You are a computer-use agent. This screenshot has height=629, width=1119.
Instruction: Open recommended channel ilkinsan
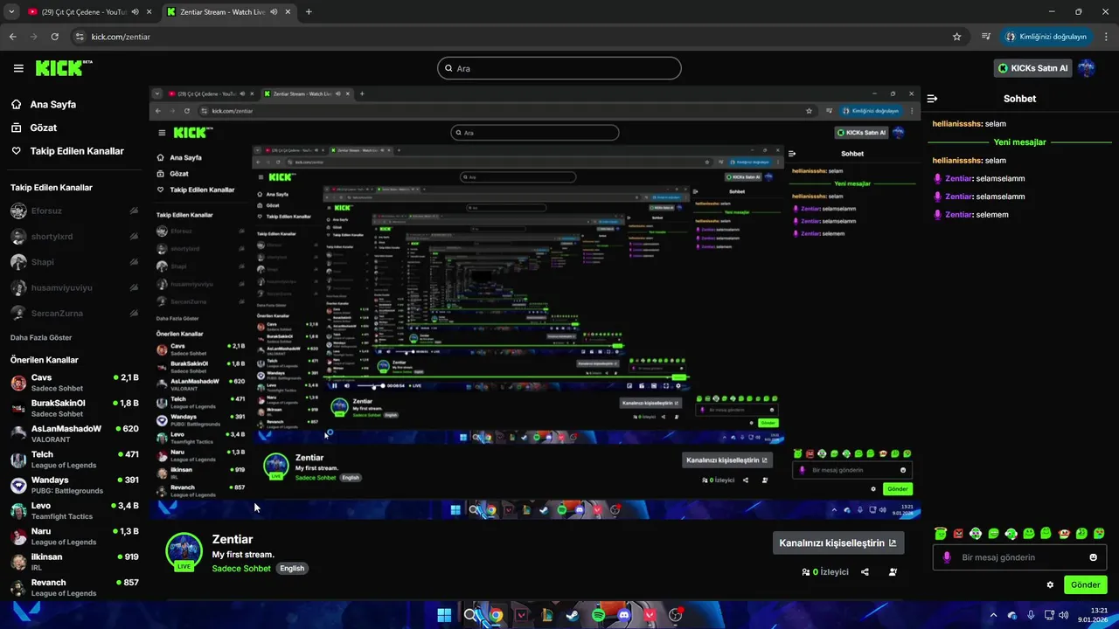74,562
